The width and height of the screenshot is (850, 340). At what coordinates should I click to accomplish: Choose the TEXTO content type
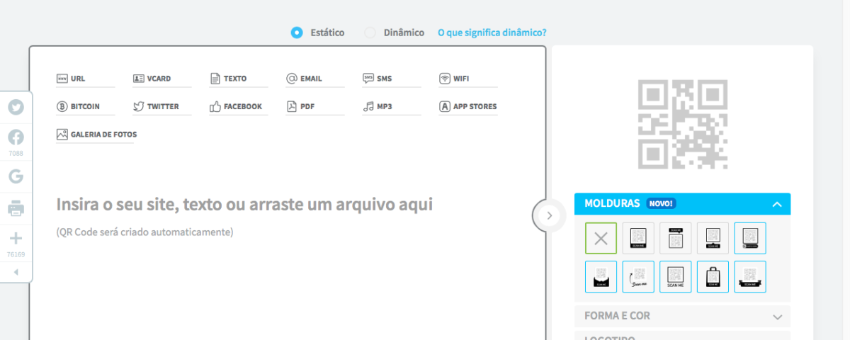[x=238, y=79]
